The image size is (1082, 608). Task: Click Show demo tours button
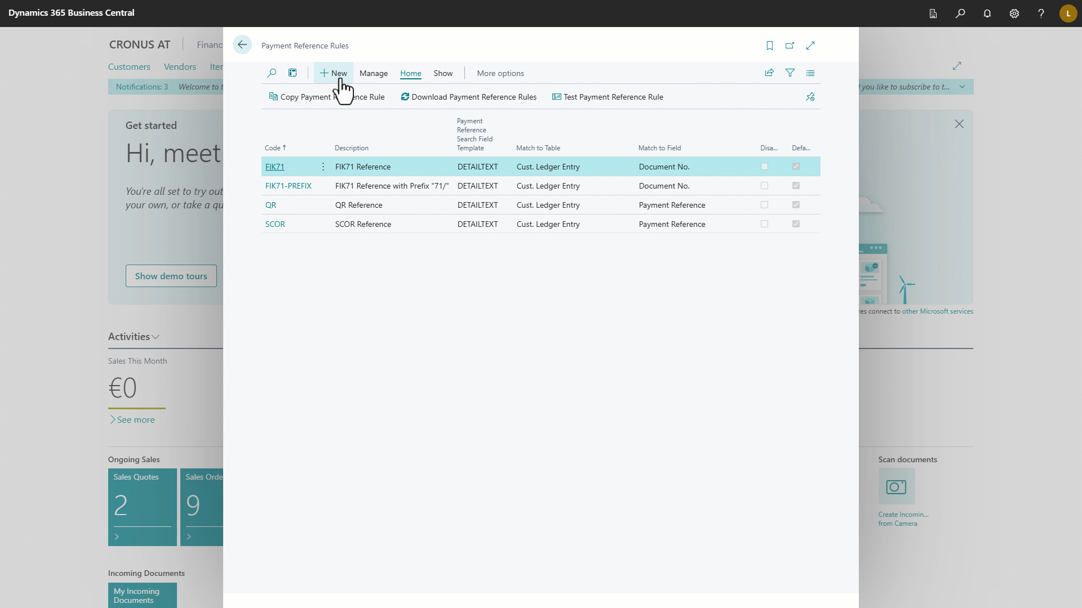point(171,276)
